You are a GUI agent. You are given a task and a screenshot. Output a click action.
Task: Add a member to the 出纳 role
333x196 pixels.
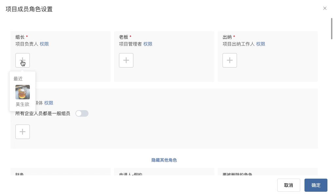coord(229,60)
